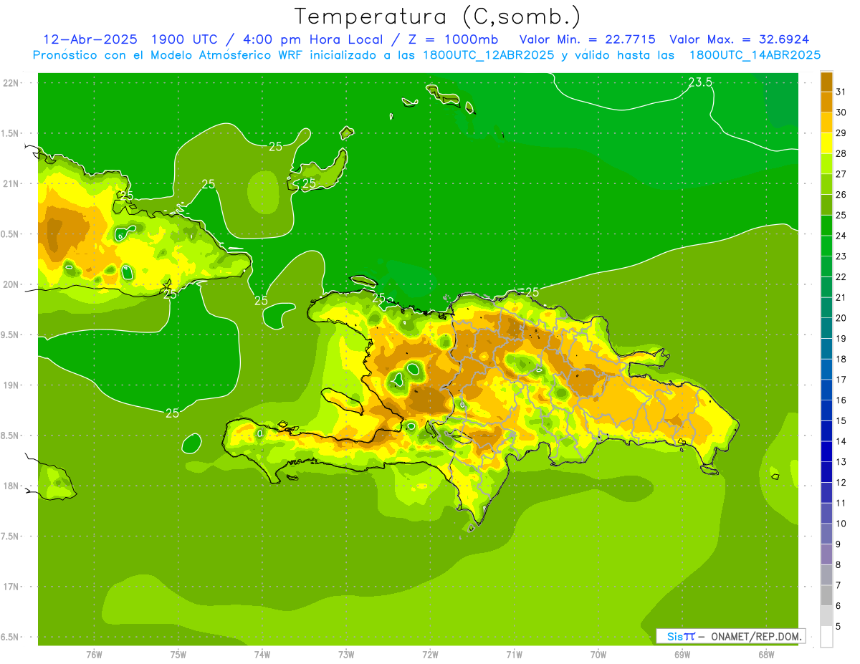Click the color scale label "9"
Screen dimensions: 860x664
tap(838, 544)
